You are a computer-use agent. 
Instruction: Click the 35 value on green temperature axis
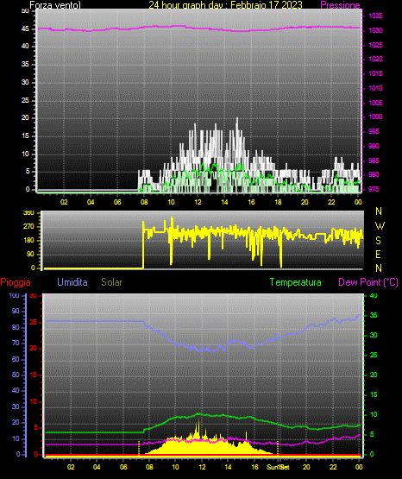[374, 315]
